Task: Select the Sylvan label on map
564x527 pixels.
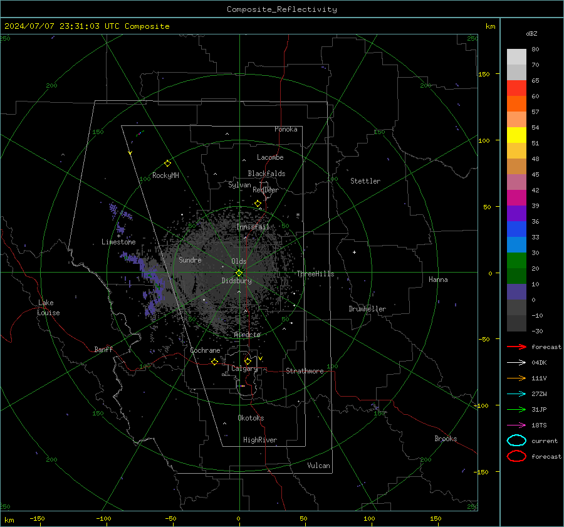Action: pyautogui.click(x=239, y=185)
